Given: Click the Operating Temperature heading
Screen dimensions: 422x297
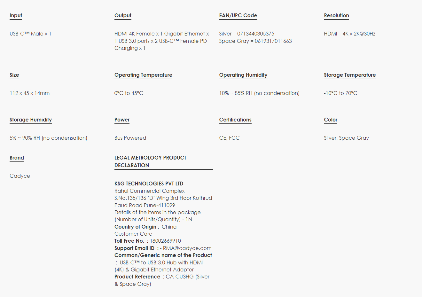Looking at the screenshot, I should [x=143, y=75].
